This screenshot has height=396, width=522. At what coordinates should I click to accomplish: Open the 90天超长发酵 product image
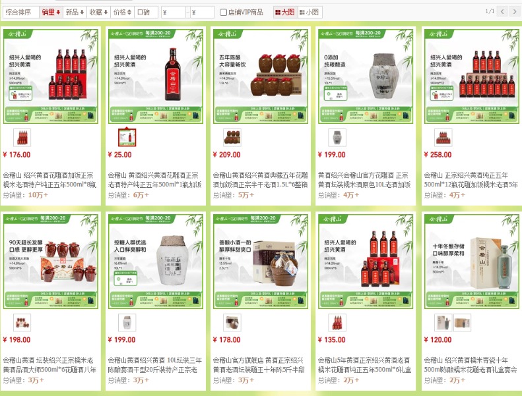coord(51,262)
